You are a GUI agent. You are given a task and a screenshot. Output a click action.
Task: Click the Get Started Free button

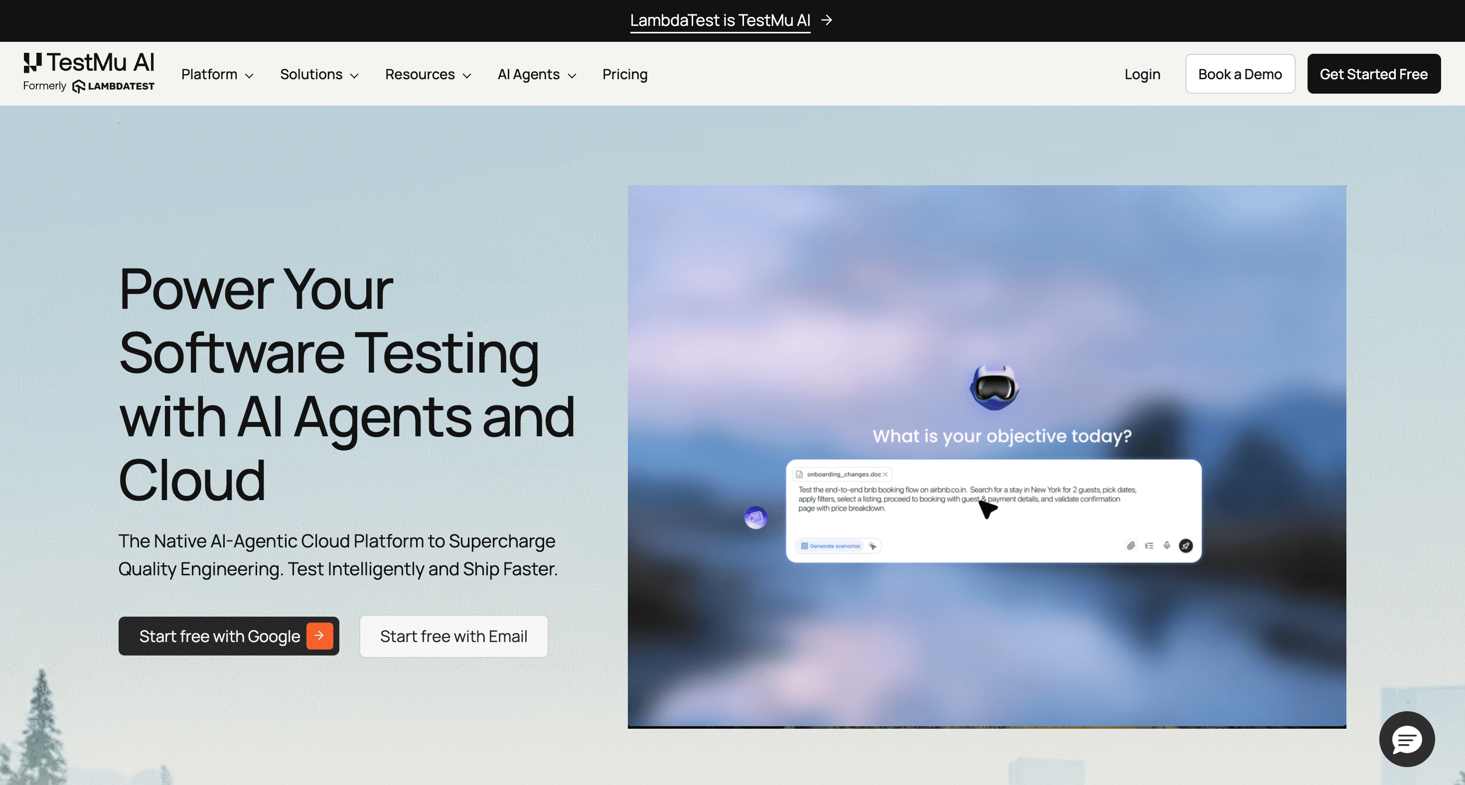coord(1373,74)
